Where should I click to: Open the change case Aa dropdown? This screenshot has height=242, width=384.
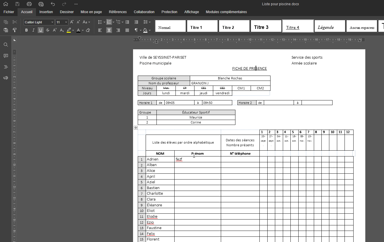click(86, 22)
